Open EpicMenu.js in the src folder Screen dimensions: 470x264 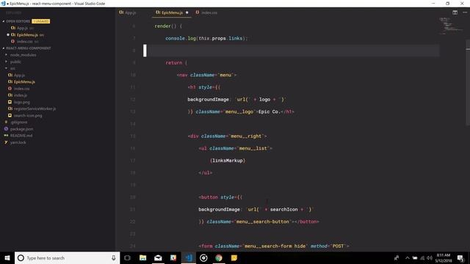click(x=24, y=81)
